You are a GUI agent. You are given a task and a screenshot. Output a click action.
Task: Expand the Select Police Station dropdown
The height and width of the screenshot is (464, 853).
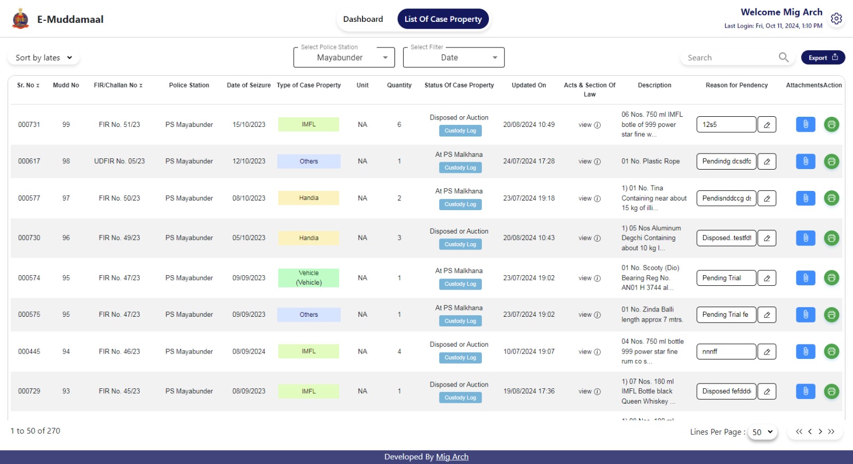click(x=344, y=58)
